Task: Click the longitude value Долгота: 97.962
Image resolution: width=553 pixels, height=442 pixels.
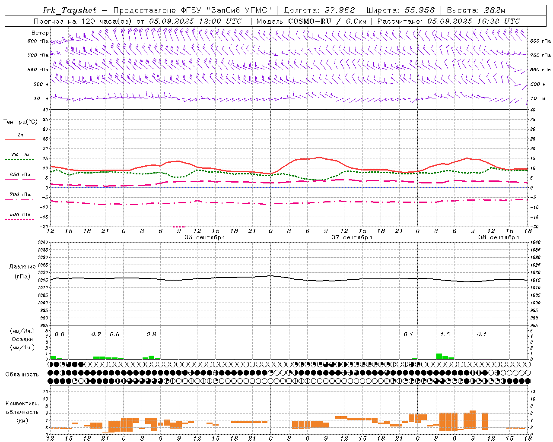Action: point(319,10)
